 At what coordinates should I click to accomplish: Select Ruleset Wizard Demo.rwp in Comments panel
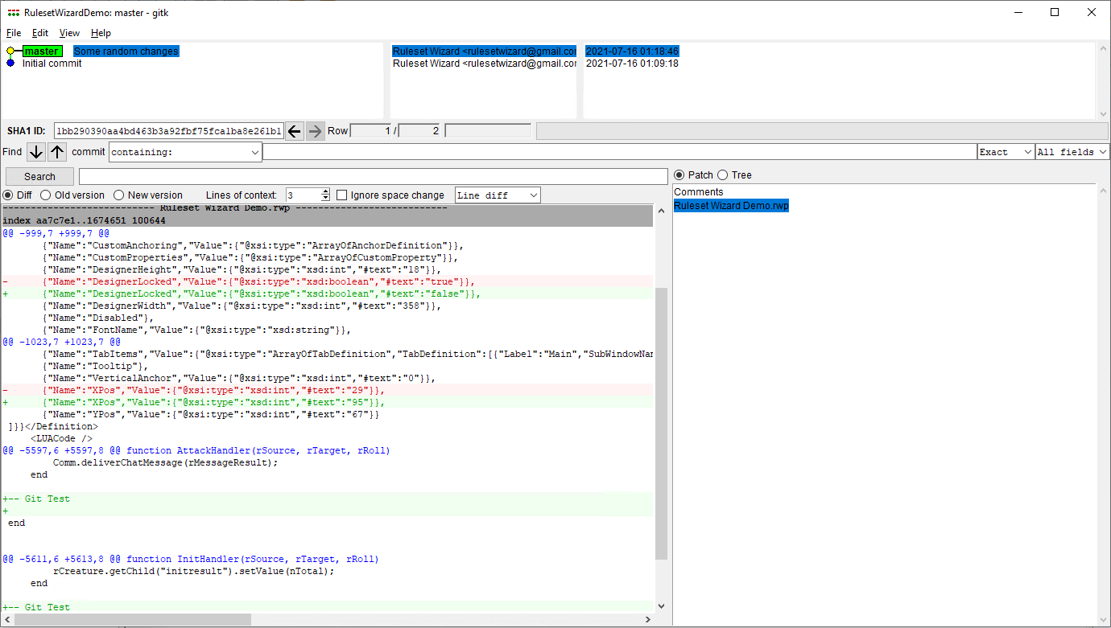coord(729,205)
